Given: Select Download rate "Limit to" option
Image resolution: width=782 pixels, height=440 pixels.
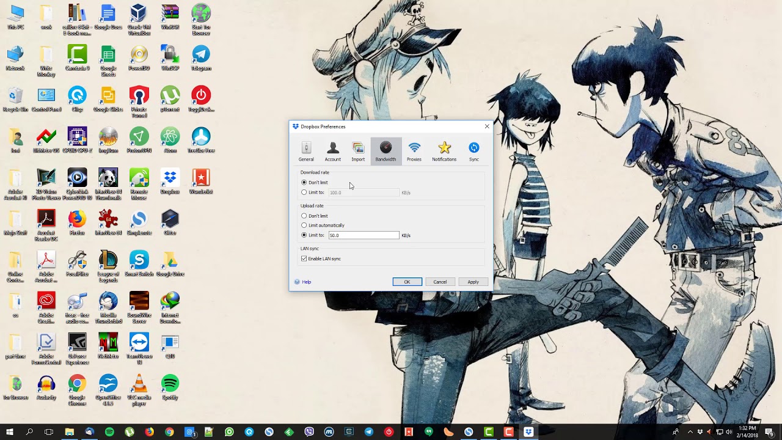Looking at the screenshot, I should click(x=313, y=193).
